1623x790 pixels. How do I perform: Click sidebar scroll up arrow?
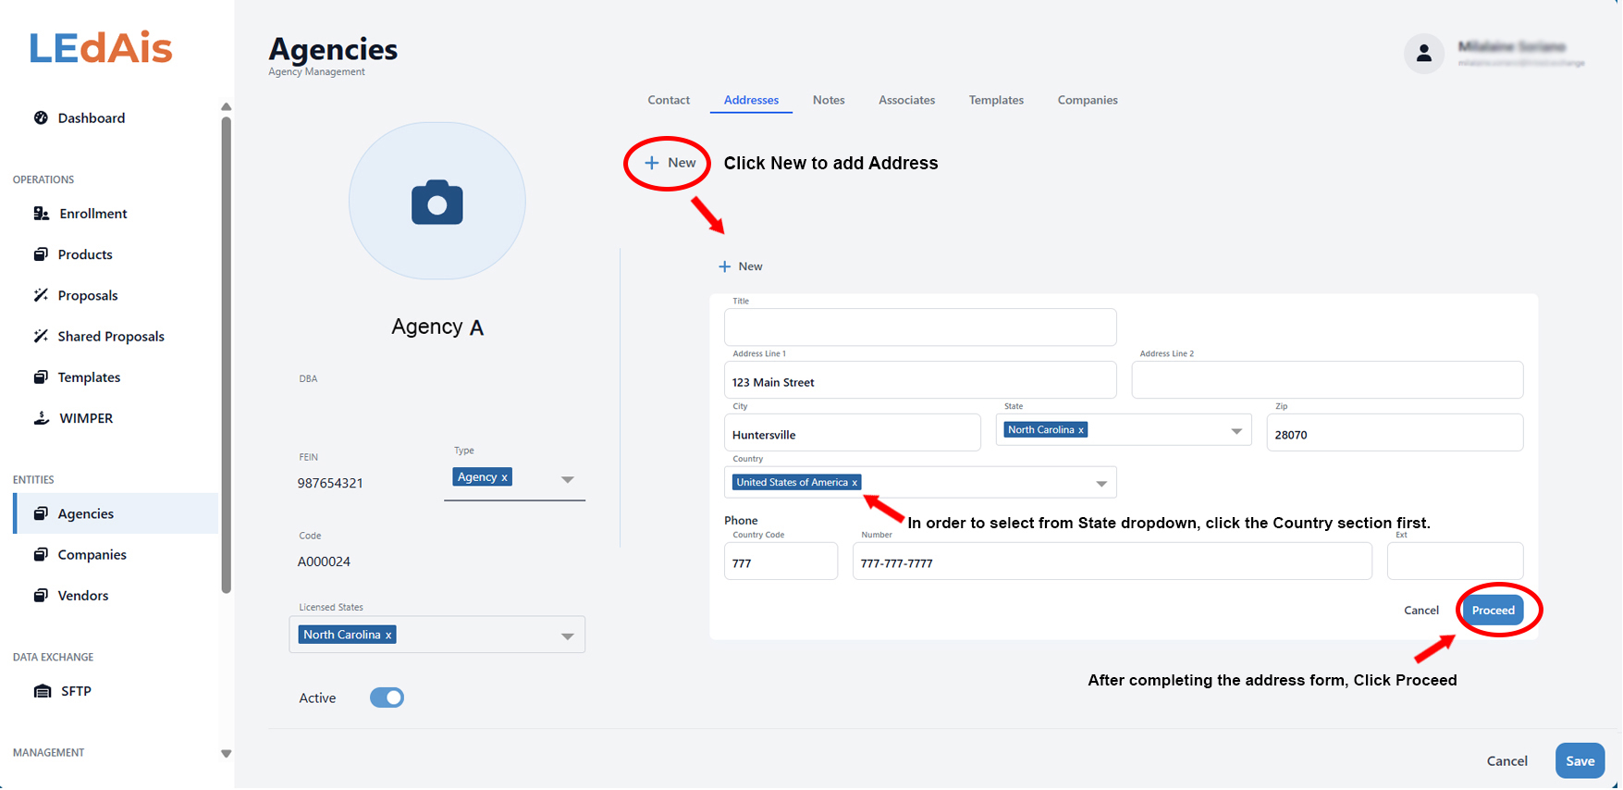[x=226, y=106]
